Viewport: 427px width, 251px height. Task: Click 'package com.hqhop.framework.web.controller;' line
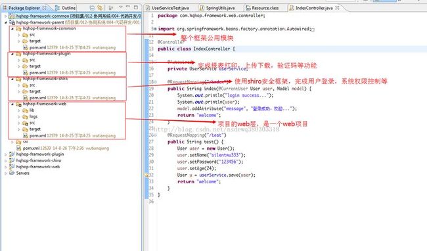click(212, 16)
